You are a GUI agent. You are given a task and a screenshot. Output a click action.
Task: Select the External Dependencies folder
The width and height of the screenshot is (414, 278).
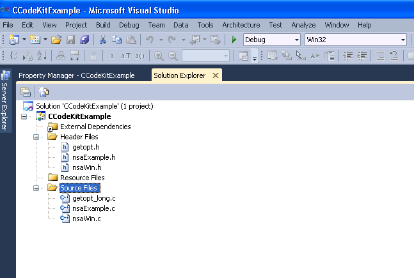[x=95, y=127]
